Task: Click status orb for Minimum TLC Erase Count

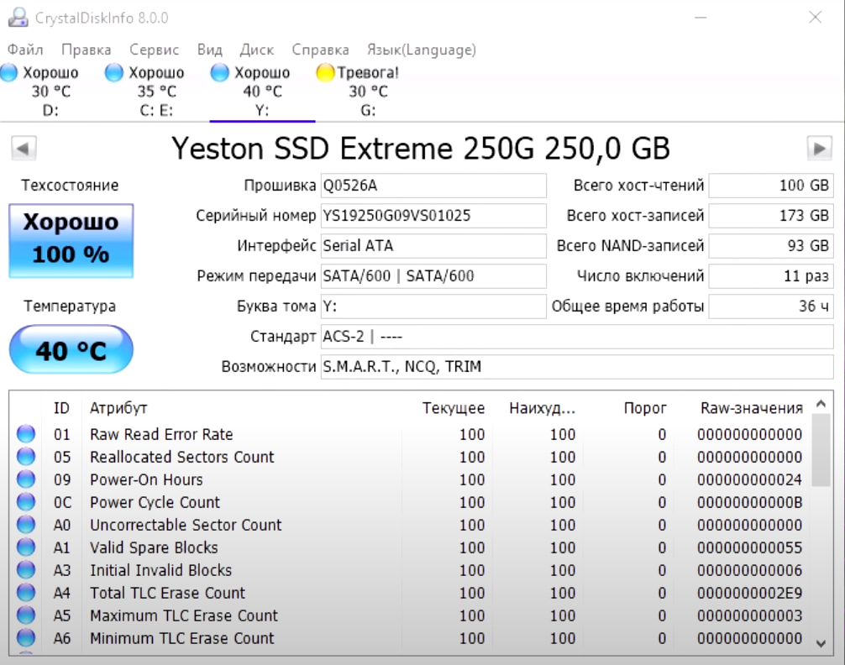Action: [26, 637]
